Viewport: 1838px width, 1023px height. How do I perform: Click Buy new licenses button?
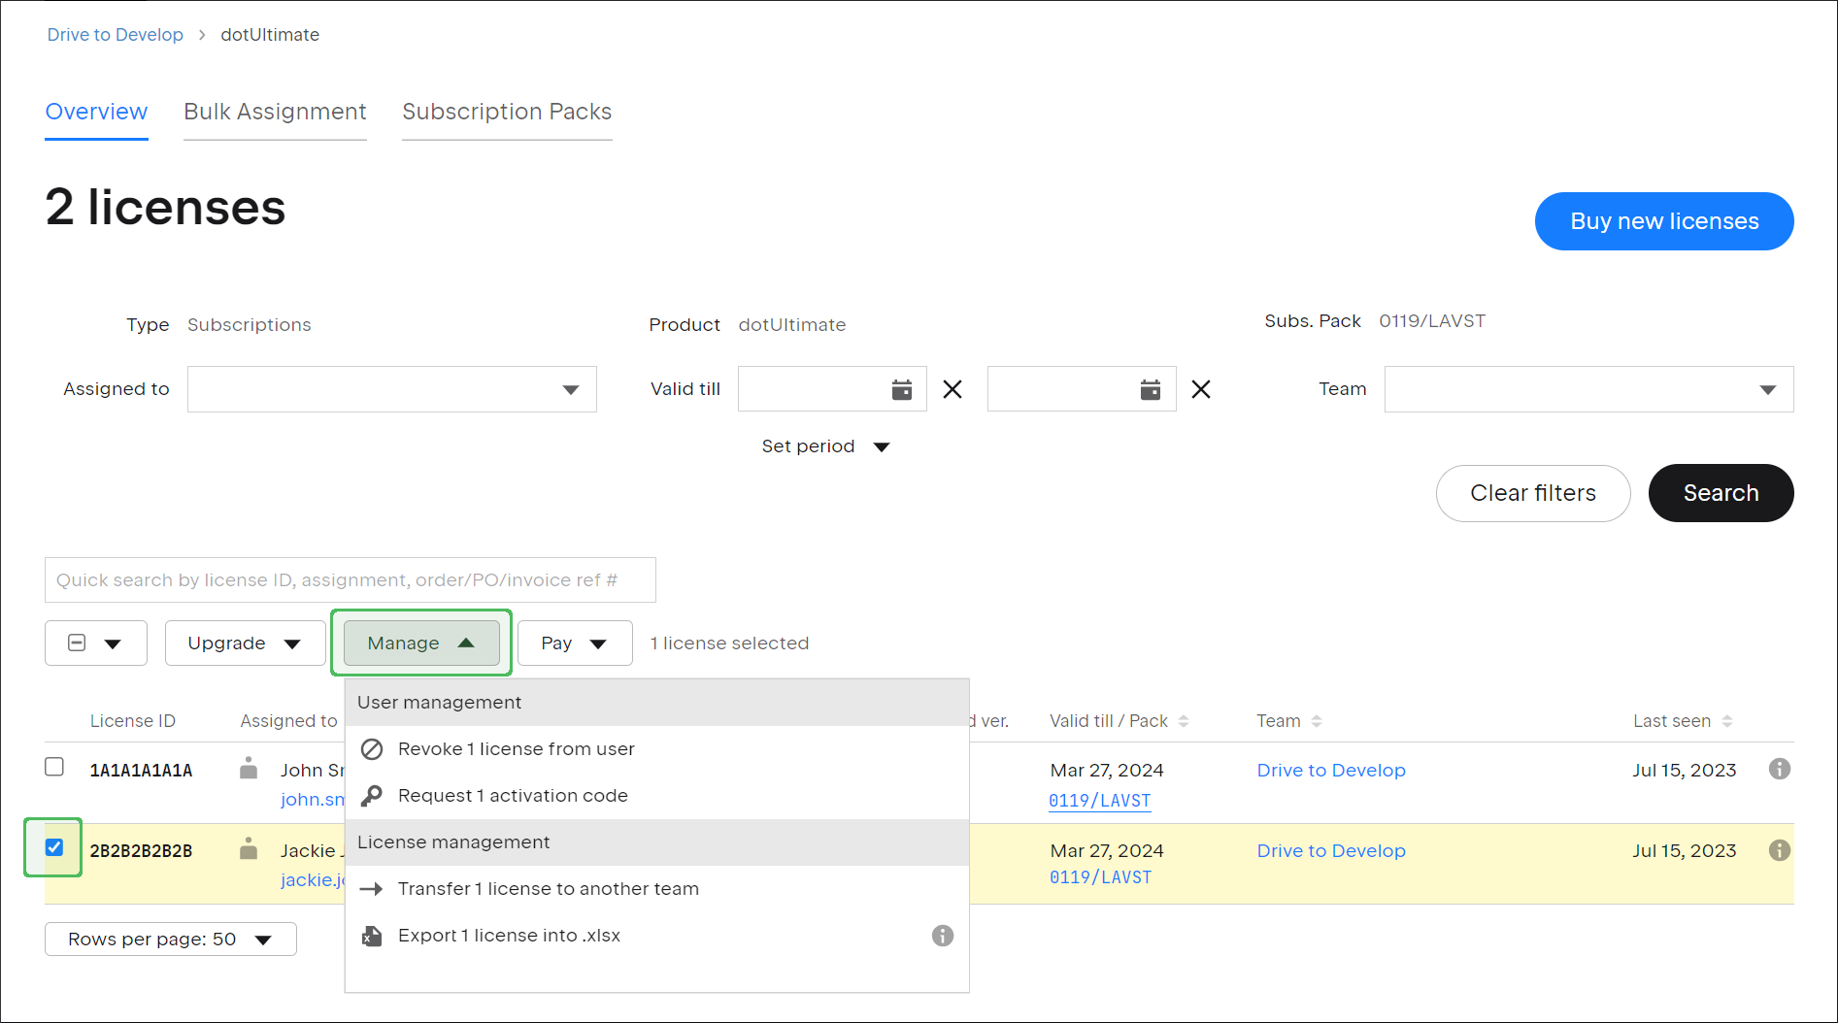[x=1664, y=221]
